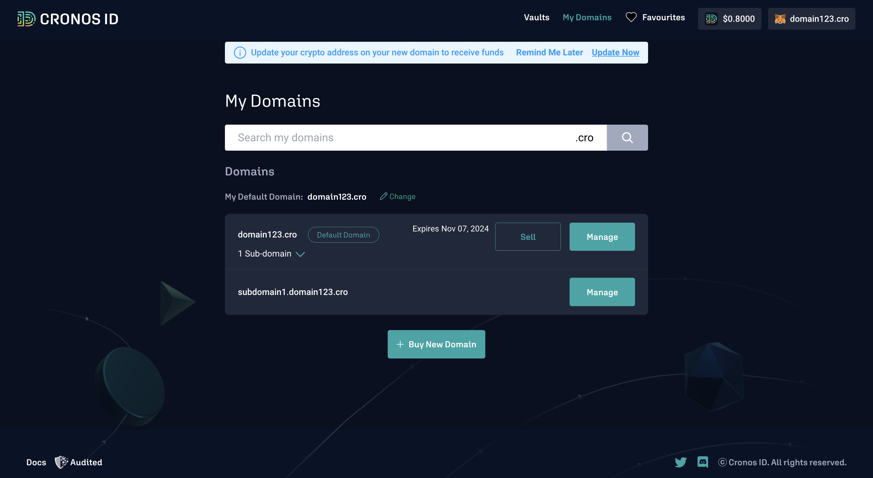Open the Discord link in footer
Viewport: 873px width, 478px height.
pos(703,462)
